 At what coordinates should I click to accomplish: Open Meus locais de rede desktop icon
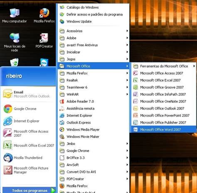tap(15, 38)
